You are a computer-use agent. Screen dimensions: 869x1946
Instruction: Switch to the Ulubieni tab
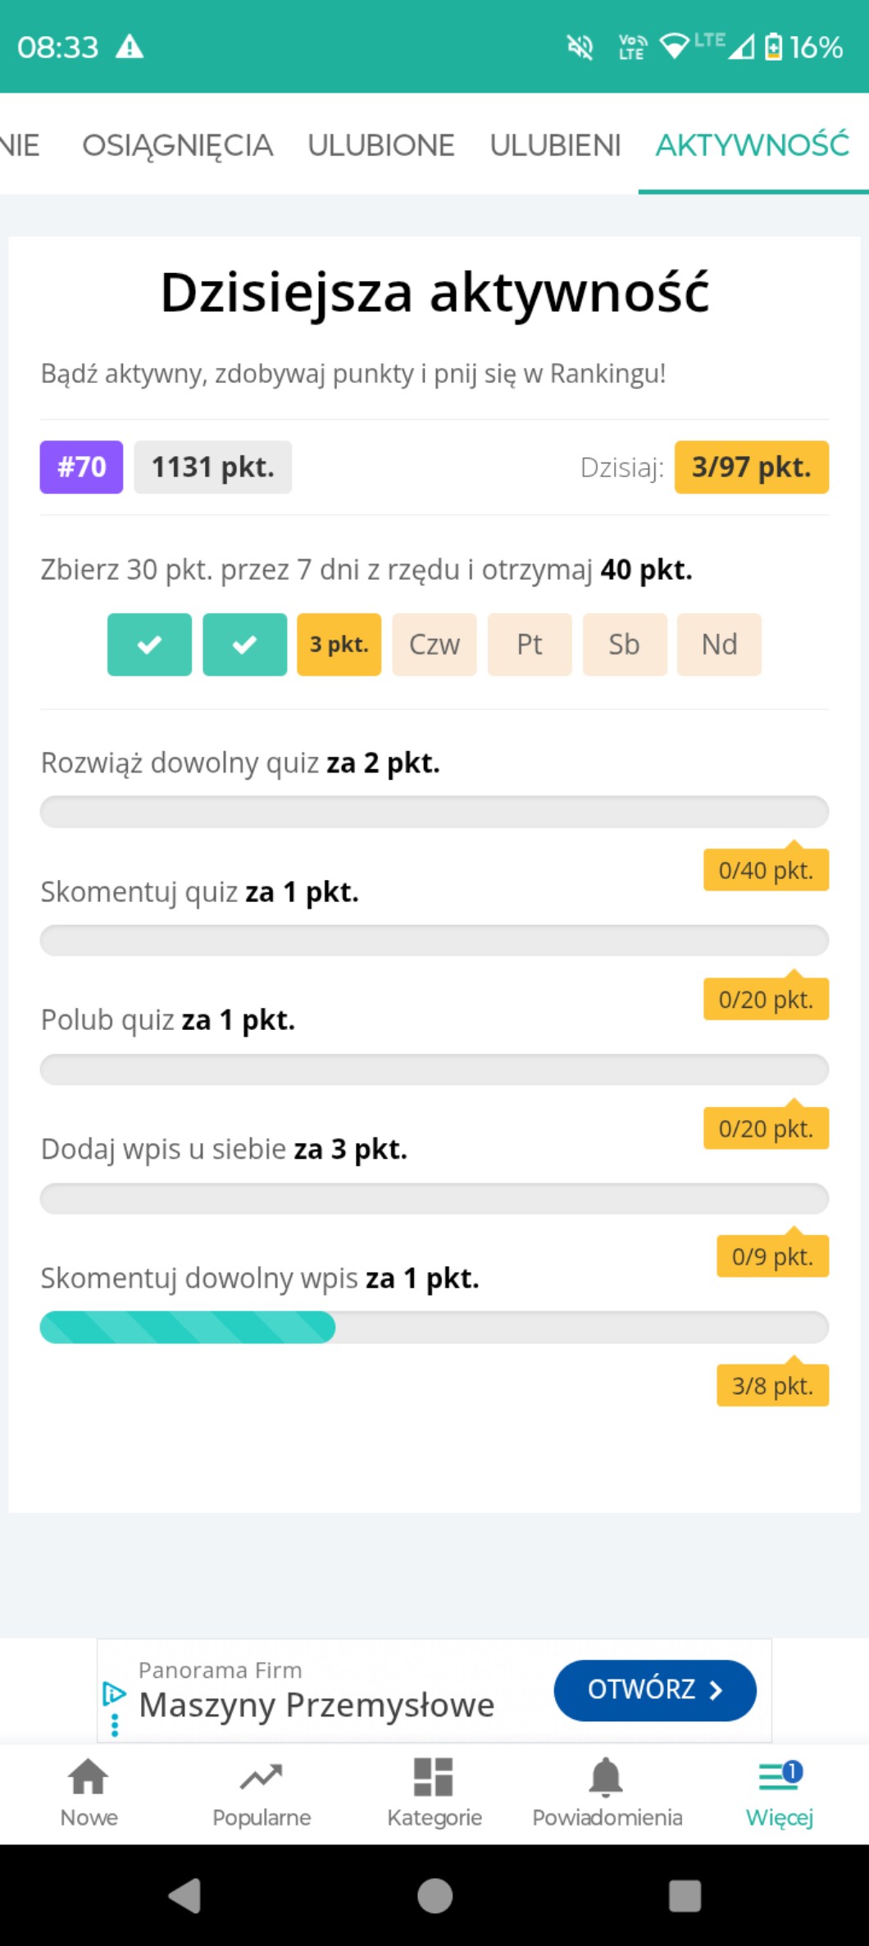[555, 145]
